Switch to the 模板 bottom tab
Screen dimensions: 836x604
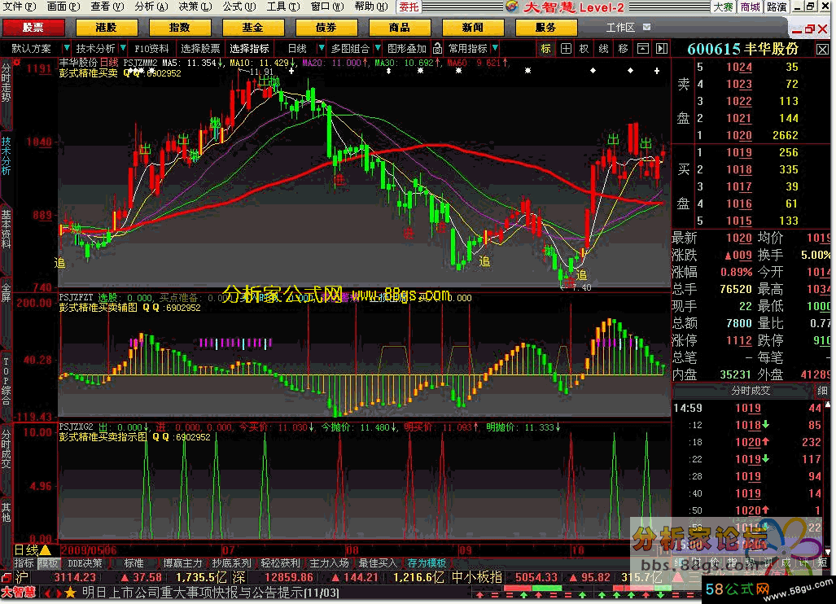click(x=48, y=563)
